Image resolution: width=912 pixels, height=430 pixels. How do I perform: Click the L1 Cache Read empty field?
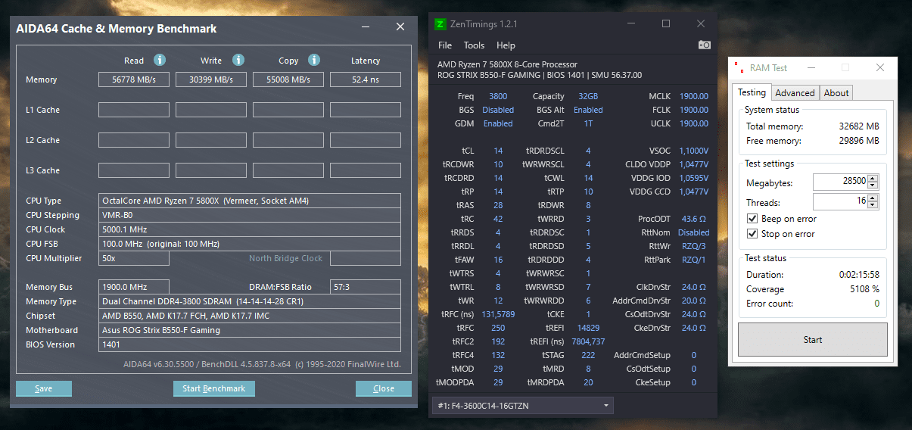tap(134, 110)
